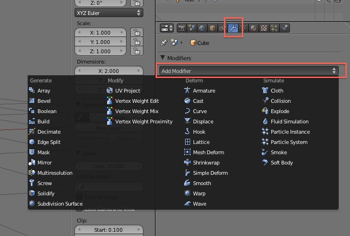
Task: Open the Object Data tab (triangle vertices icon)
Action: click(x=243, y=28)
